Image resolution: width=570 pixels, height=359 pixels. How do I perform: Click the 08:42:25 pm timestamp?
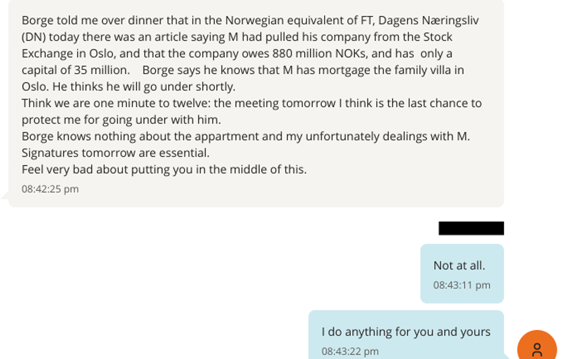point(50,189)
